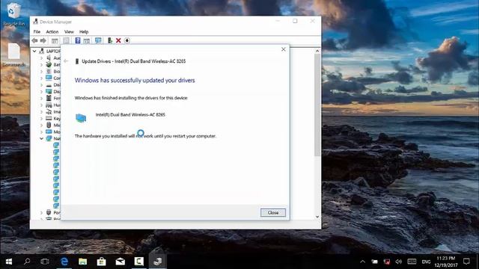This screenshot has height=269, width=479.
Task: Select the Commands file on desktop
Action: pos(13,55)
